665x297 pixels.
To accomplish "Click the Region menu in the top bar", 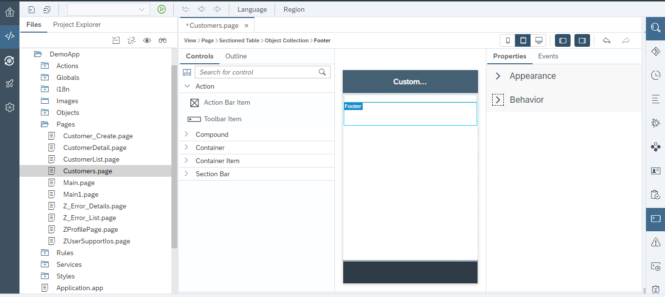I will 294,9.
